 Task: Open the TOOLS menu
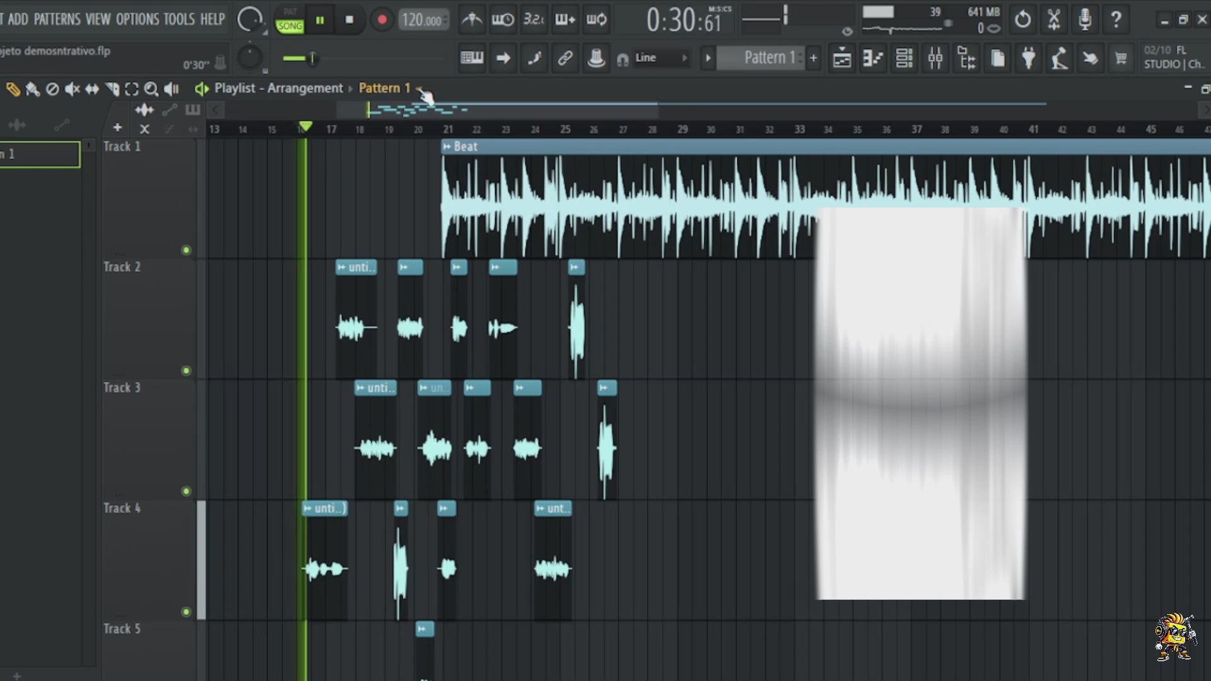tap(179, 19)
